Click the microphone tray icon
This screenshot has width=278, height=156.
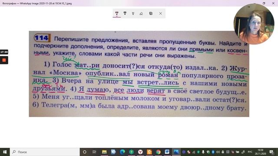click(x=203, y=152)
